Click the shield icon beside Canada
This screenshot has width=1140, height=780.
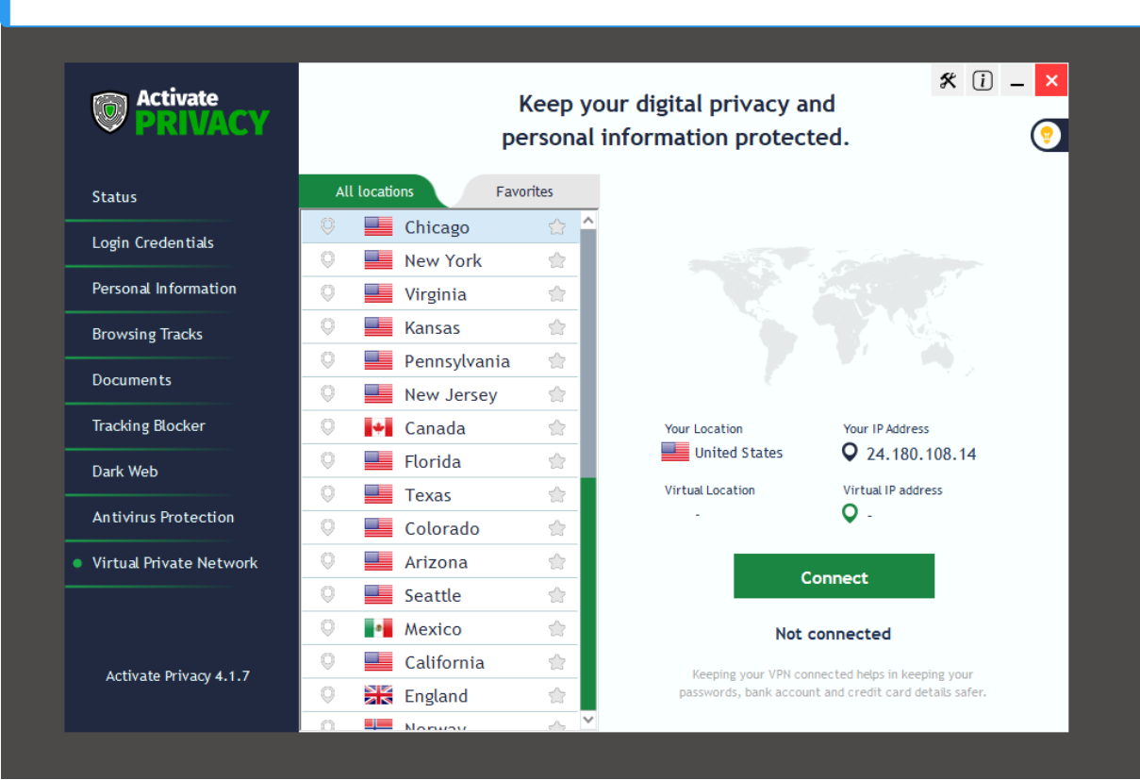328,427
